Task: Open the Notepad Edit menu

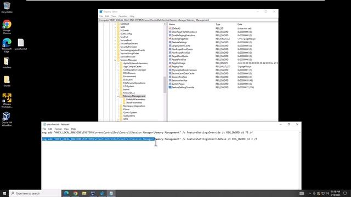Action: [x=50, y=129]
